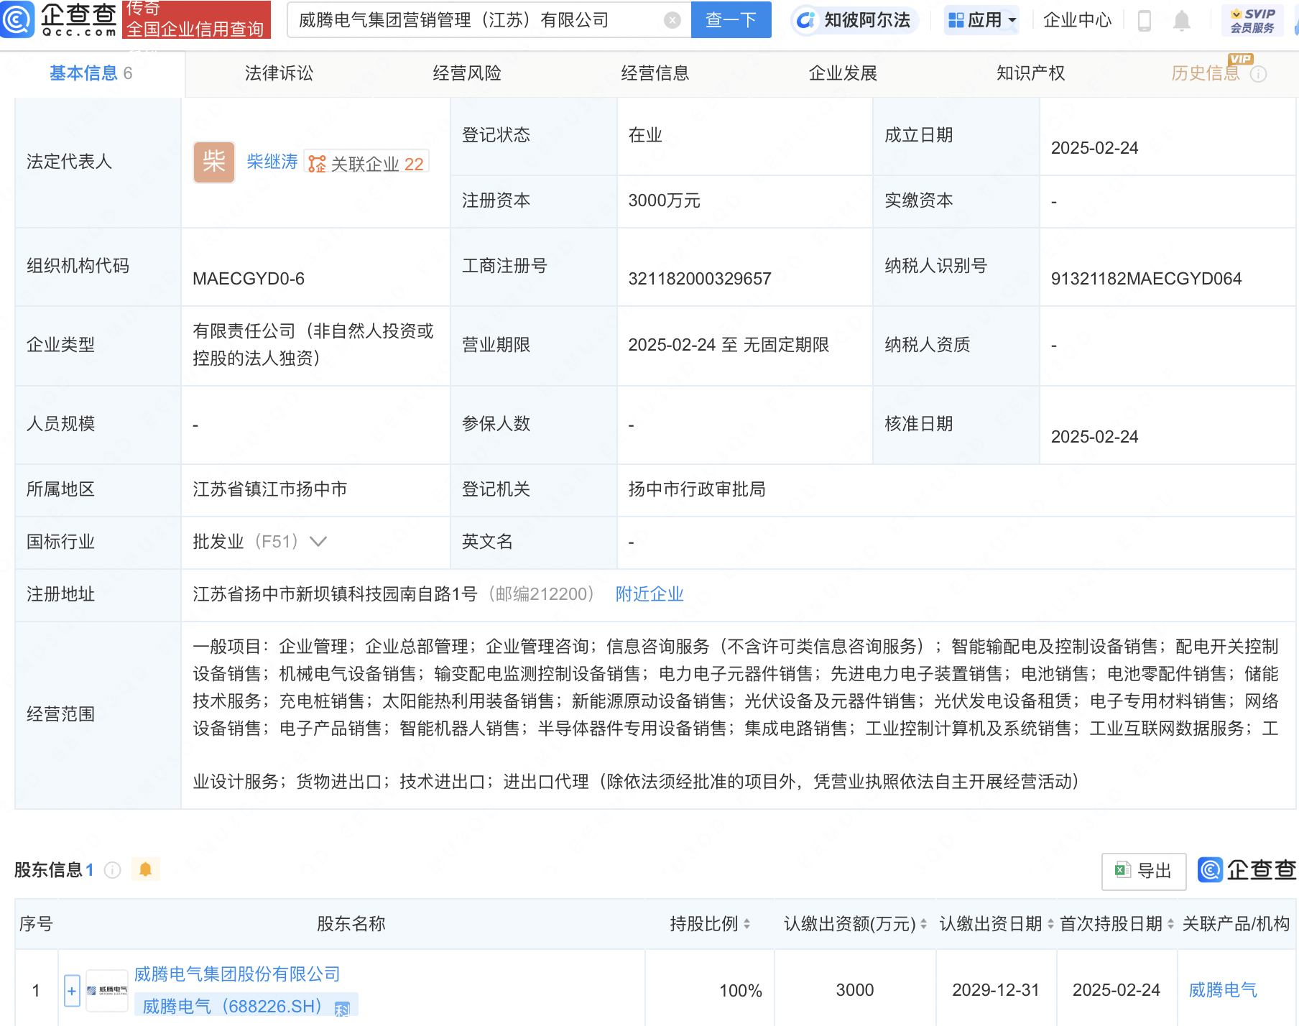Sort by 认缴出资额 column arrows
The height and width of the screenshot is (1026, 1299).
tap(923, 924)
